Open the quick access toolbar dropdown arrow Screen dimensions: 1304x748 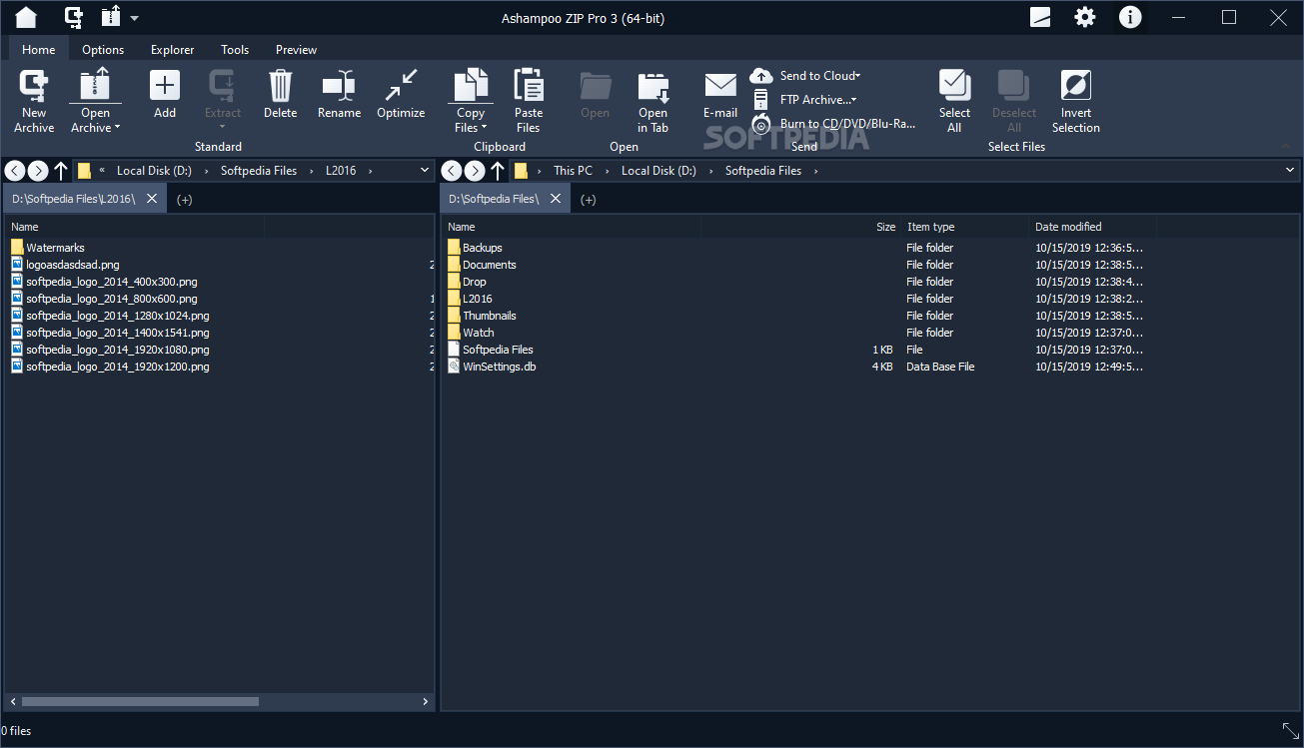pyautogui.click(x=134, y=18)
